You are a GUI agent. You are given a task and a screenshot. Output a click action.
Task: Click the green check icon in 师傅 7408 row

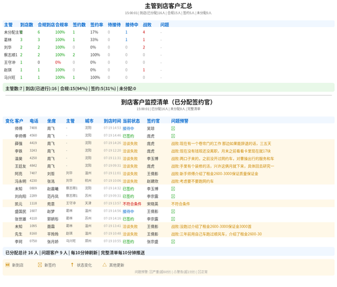click(173, 129)
